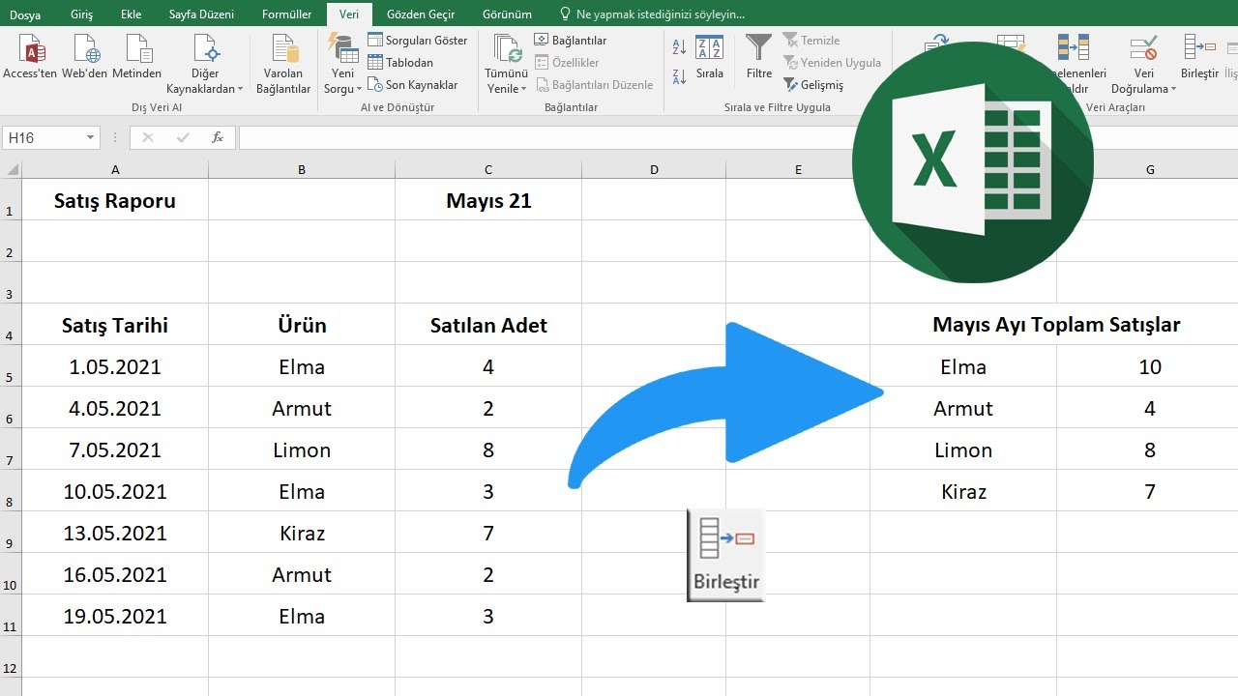1238x696 pixels.
Task: Open Son Kaynaklar recent sources
Action: tap(413, 85)
